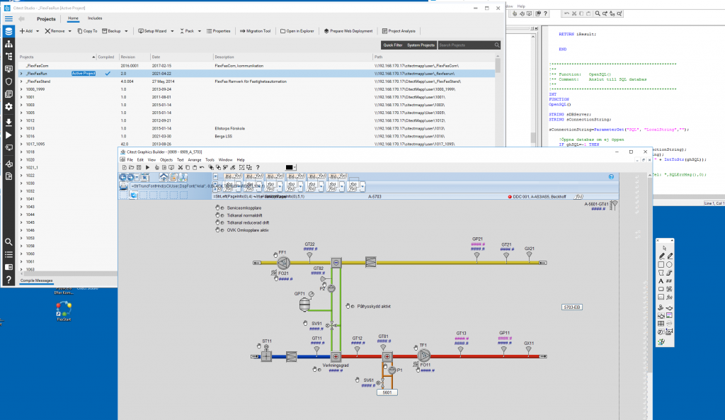
Task: Click Save icon in Graphics Builder toolbar
Action: (x=139, y=167)
